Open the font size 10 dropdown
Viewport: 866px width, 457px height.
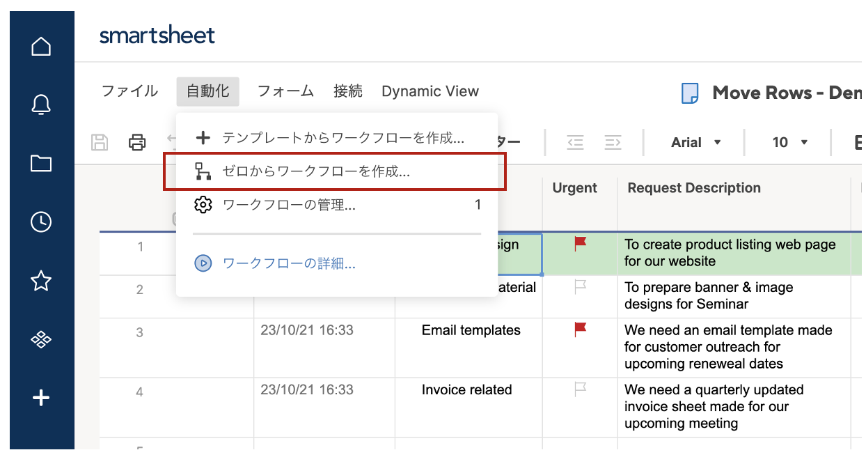pyautogui.click(x=790, y=143)
